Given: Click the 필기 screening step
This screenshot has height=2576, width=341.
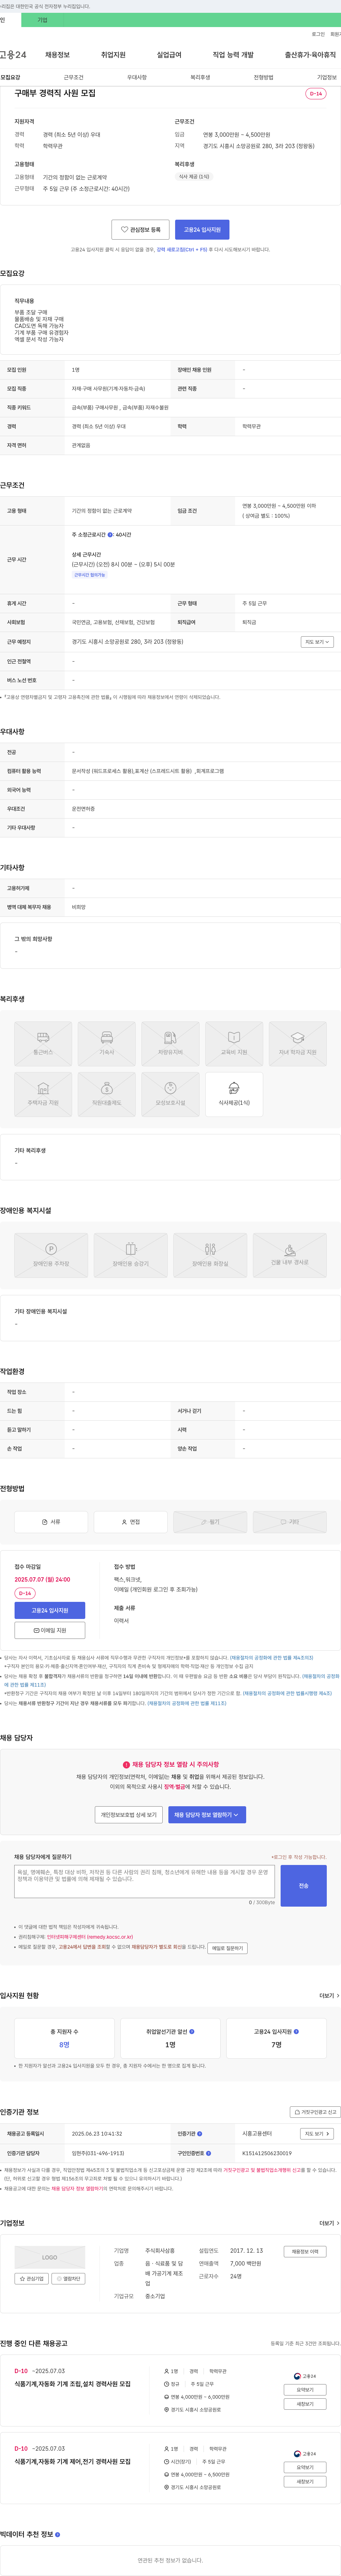Looking at the screenshot, I should point(210,1522).
